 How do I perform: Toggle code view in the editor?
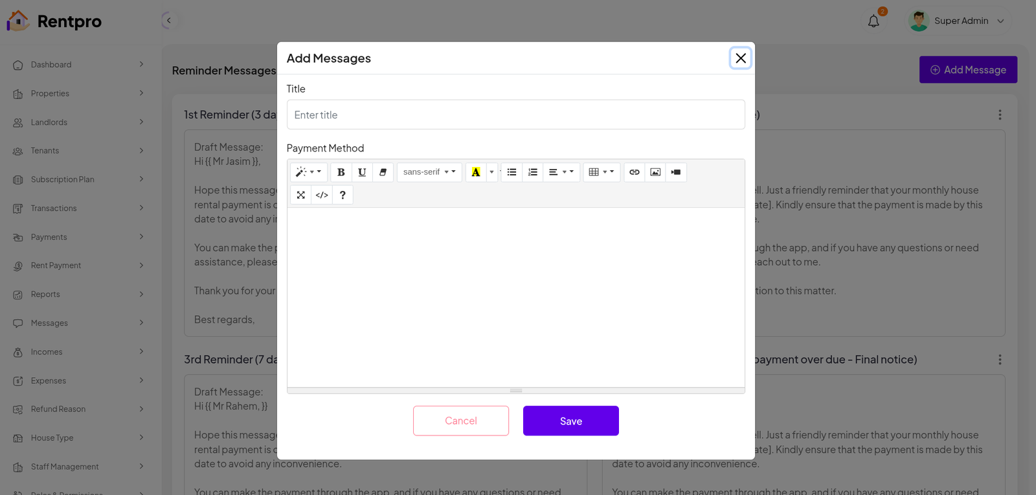322,195
